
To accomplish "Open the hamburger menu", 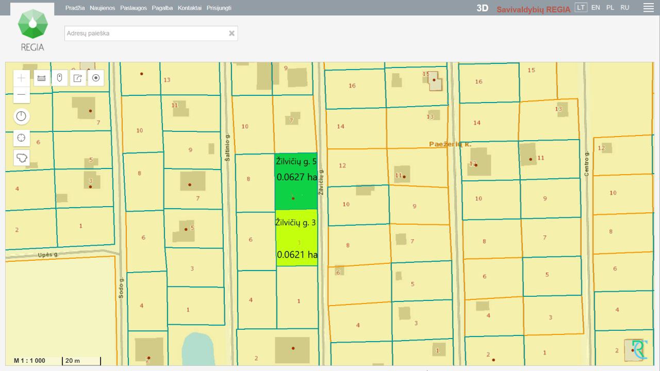I will pos(648,8).
